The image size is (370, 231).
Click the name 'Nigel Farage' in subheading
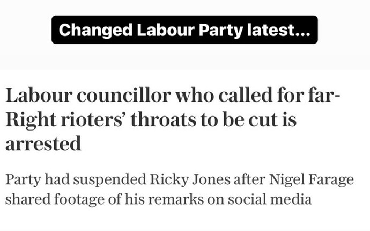(x=312, y=179)
